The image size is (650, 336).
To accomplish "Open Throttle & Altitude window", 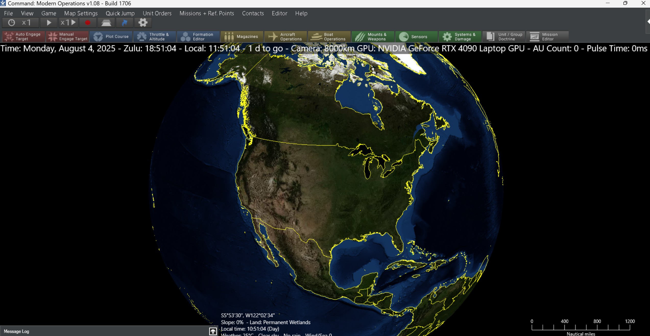I will point(155,37).
